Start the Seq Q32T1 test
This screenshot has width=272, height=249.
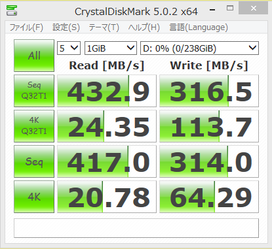coord(34,91)
